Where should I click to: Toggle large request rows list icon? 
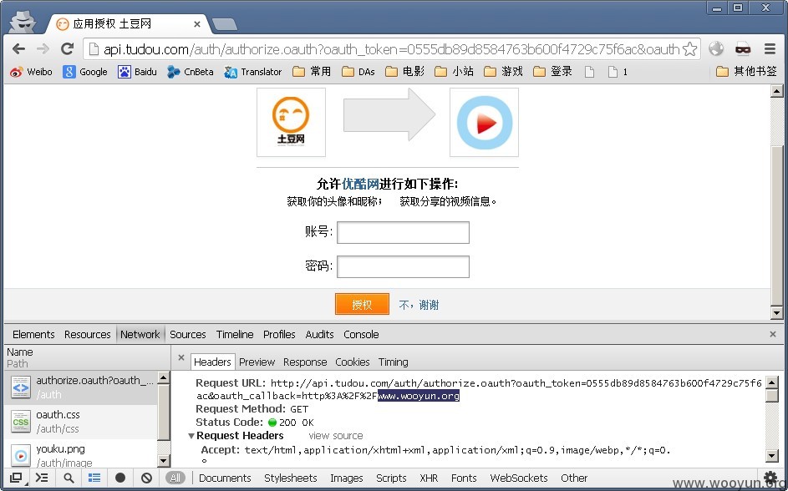[x=94, y=478]
